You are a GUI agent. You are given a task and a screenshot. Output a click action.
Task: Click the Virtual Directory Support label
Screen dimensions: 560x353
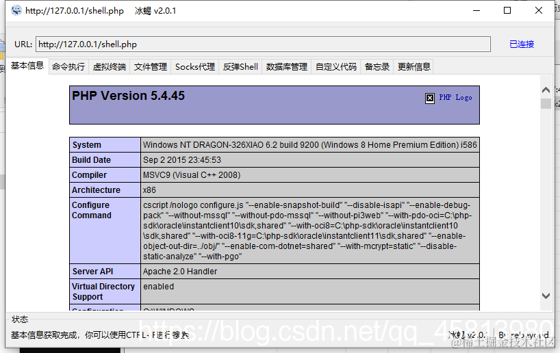(x=103, y=291)
